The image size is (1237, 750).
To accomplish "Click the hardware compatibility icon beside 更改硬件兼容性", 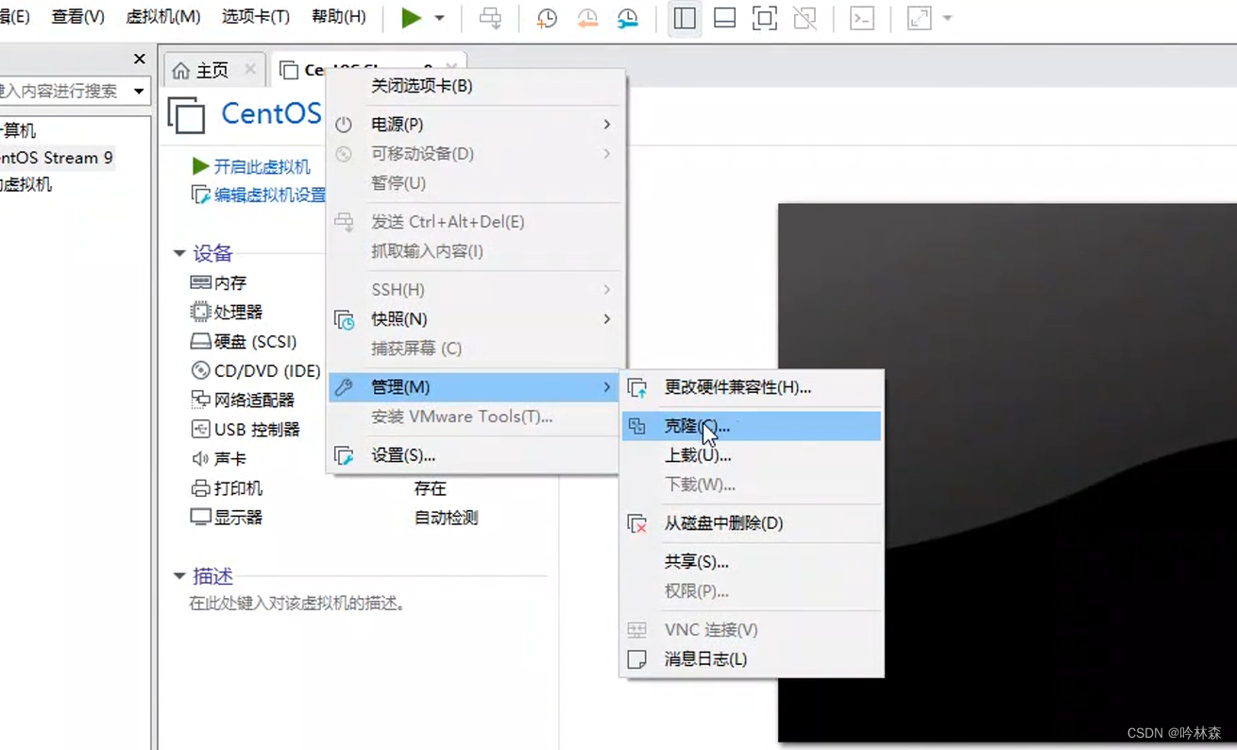I will [637, 387].
